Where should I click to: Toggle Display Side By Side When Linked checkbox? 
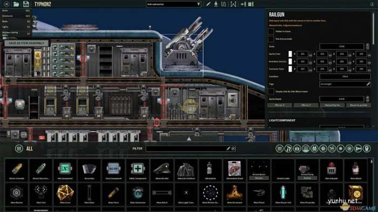pyautogui.click(x=271, y=92)
